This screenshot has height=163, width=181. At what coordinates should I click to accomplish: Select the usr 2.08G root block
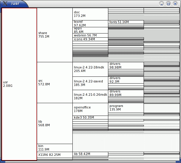(x=19, y=84)
